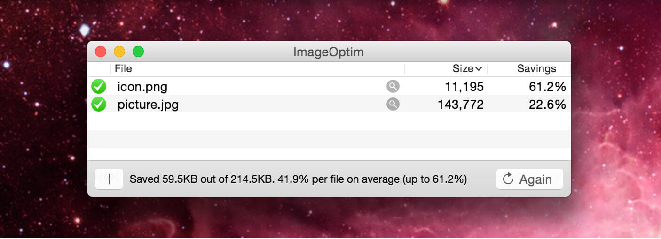Click the green checkmark next to picture.jpg

99,104
